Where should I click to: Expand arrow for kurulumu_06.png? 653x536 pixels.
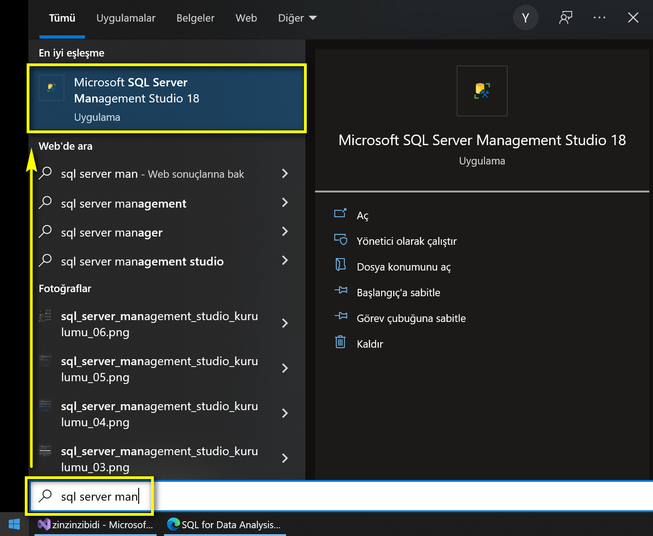coord(285,323)
